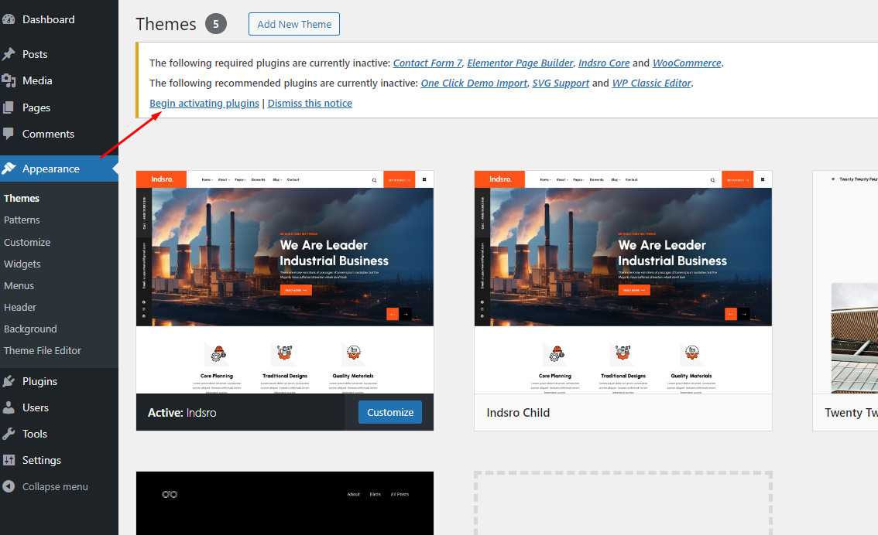Click the Comments speech bubble icon
878x535 pixels.
pos(9,134)
